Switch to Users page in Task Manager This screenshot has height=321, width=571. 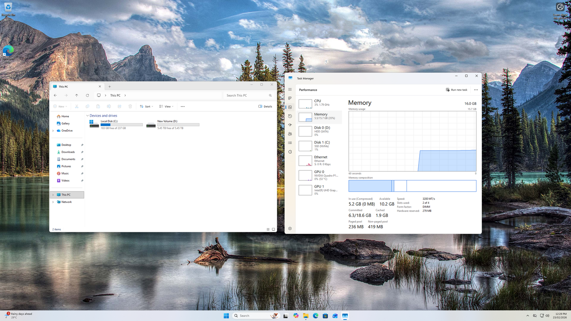click(x=290, y=134)
